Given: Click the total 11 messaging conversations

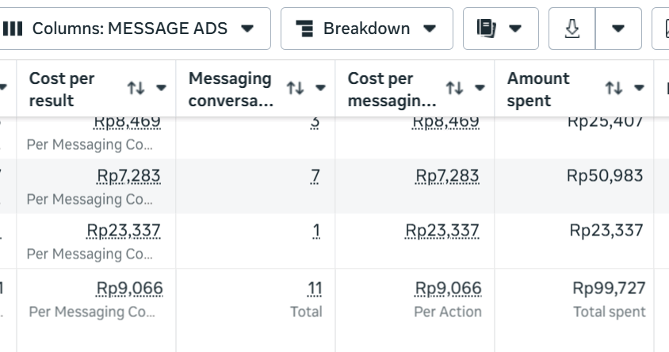Looking at the screenshot, I should tap(314, 288).
